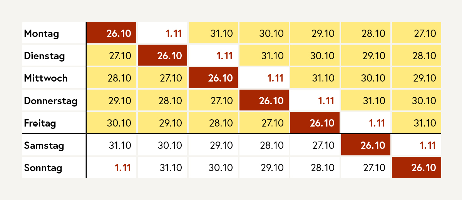Image resolution: width=462 pixels, height=200 pixels.
Task: Select the Donnerstag row label
Action: point(50,101)
